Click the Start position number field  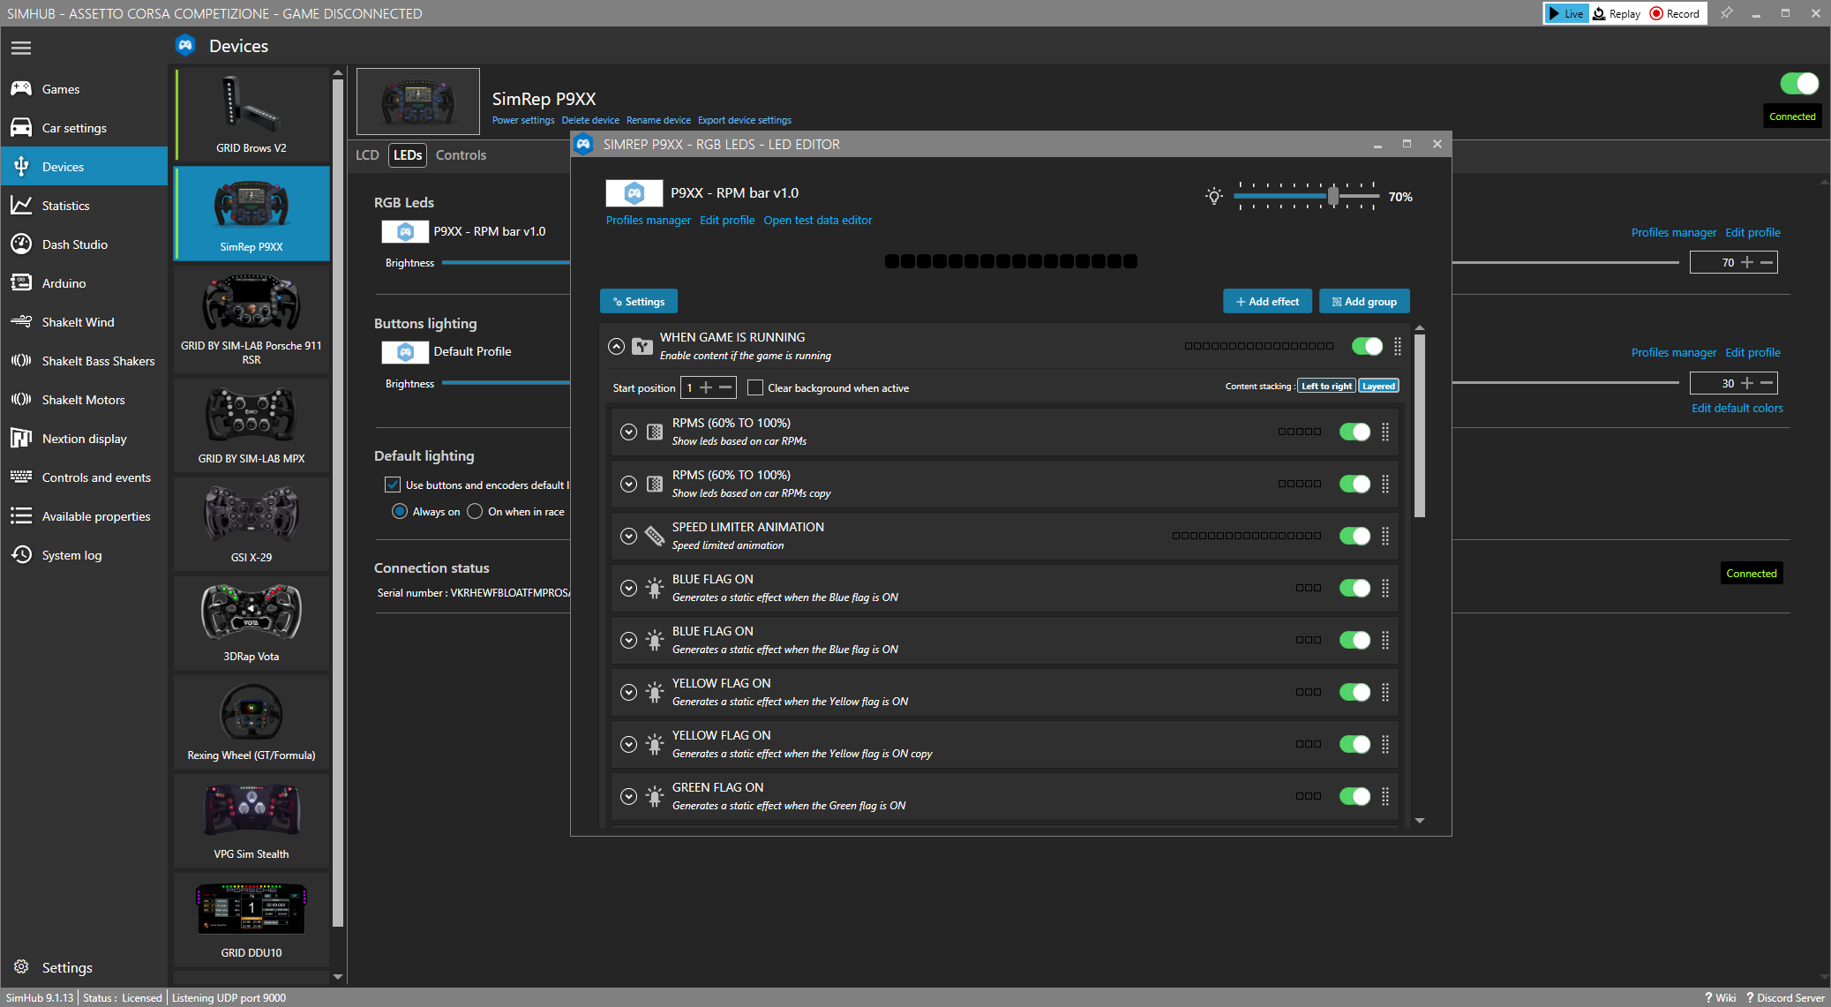pyautogui.click(x=688, y=387)
